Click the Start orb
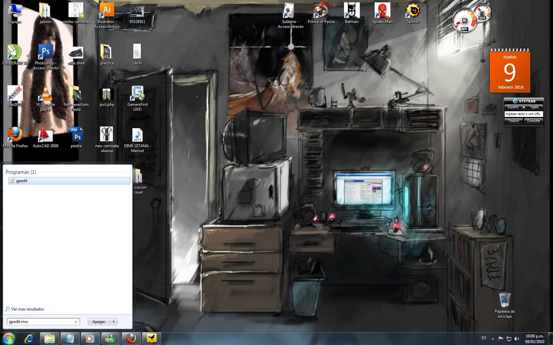The height and width of the screenshot is (345, 553). (9, 338)
